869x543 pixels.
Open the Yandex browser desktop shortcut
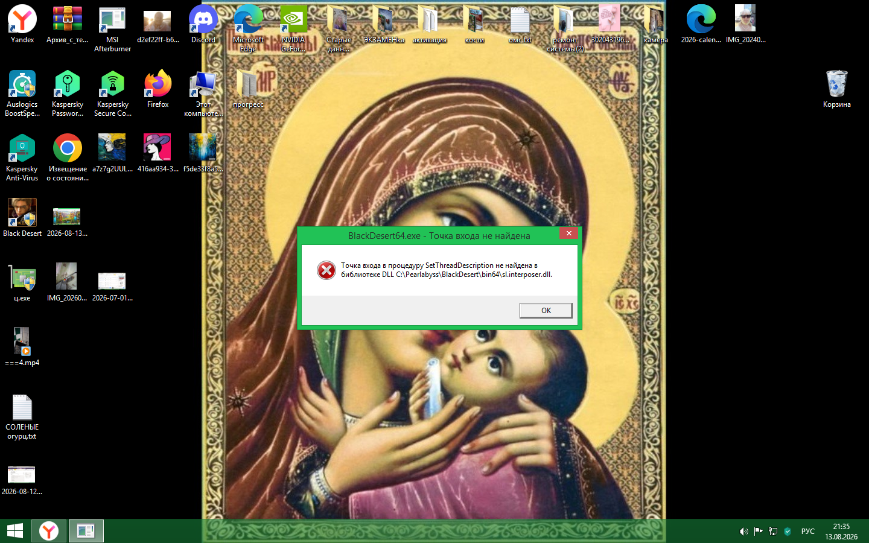point(22,25)
